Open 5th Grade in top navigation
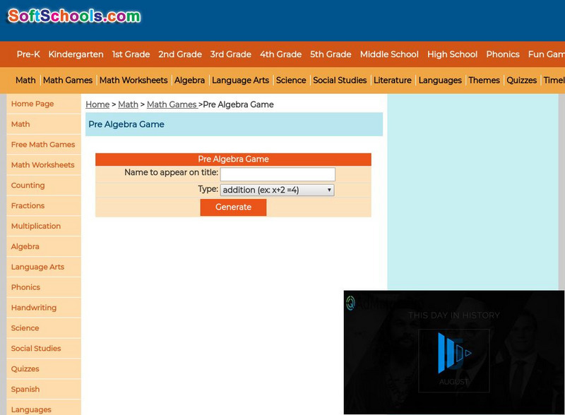Screen dimensions: 565x415 pyautogui.click(x=331, y=54)
